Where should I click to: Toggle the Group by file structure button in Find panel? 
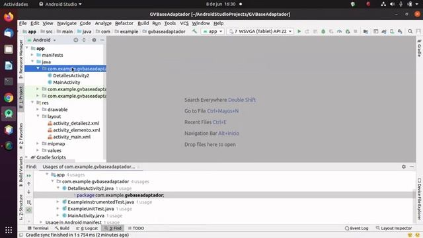(x=29, y=202)
